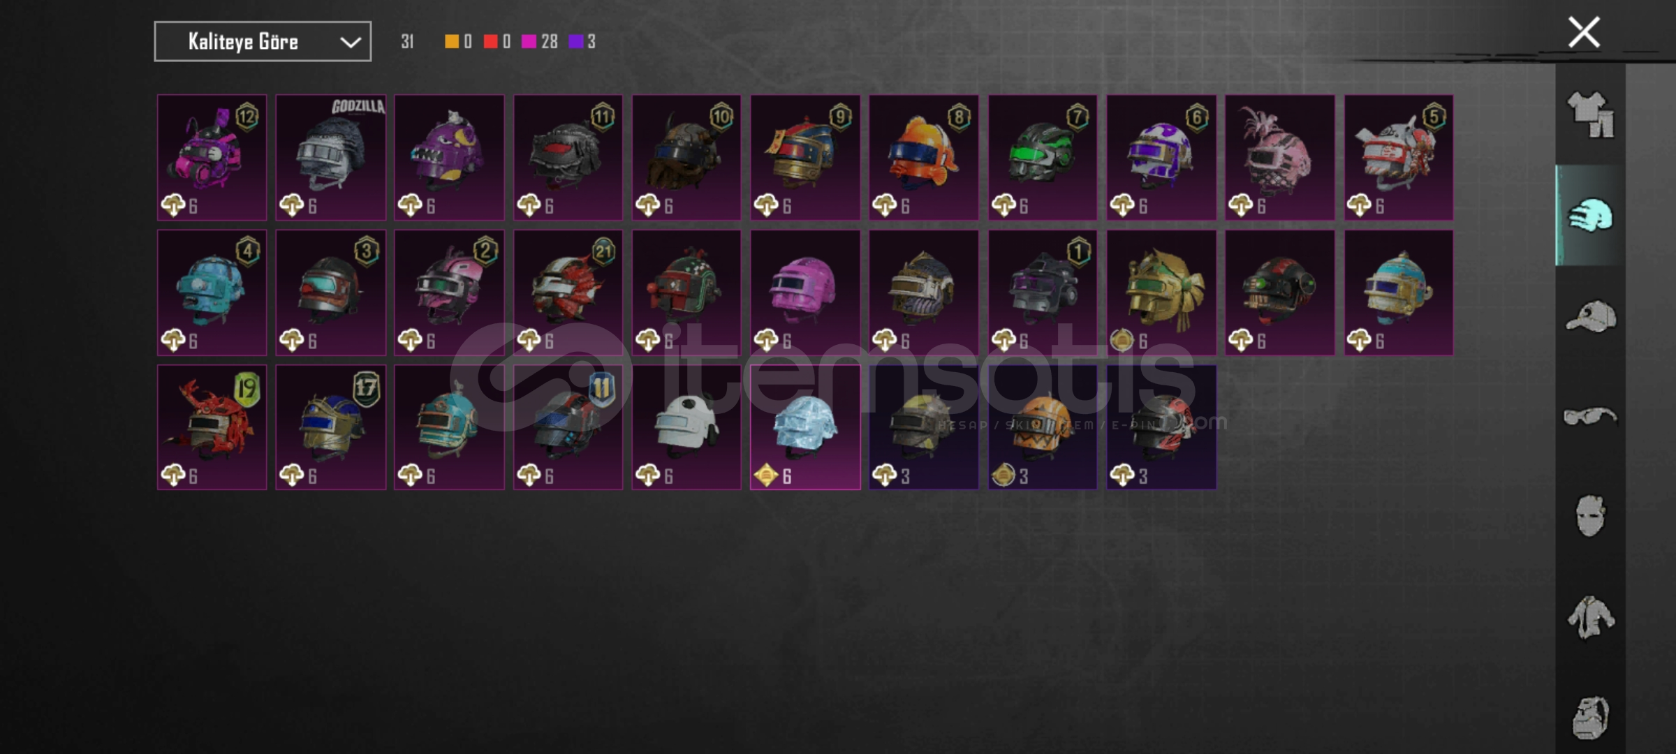Image resolution: width=1676 pixels, height=754 pixels.
Task: Filter by pink quality showing 28
Action: [539, 42]
